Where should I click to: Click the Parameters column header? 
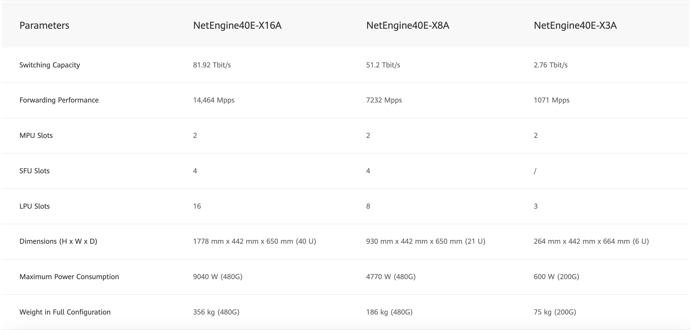click(44, 25)
